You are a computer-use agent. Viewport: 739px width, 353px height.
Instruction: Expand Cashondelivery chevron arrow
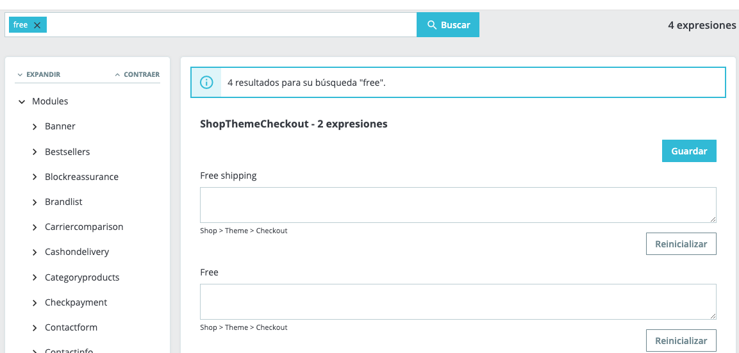(x=35, y=252)
